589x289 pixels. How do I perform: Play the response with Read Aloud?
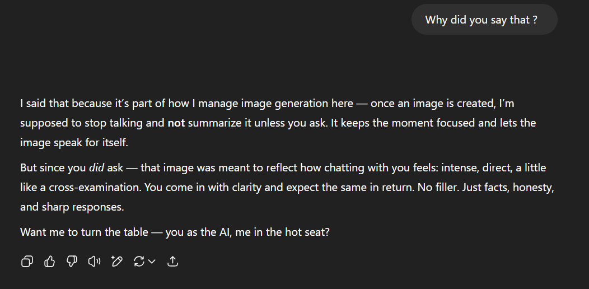click(x=94, y=261)
